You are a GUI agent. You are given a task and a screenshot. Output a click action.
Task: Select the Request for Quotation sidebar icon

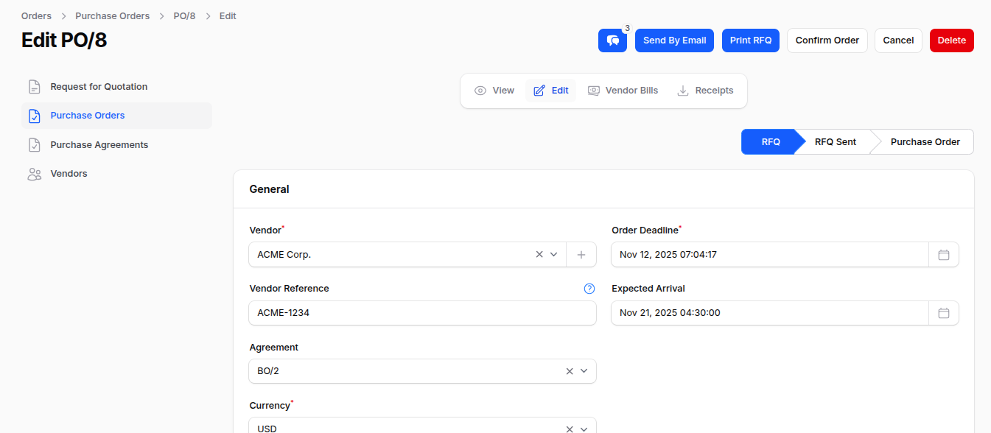point(34,86)
